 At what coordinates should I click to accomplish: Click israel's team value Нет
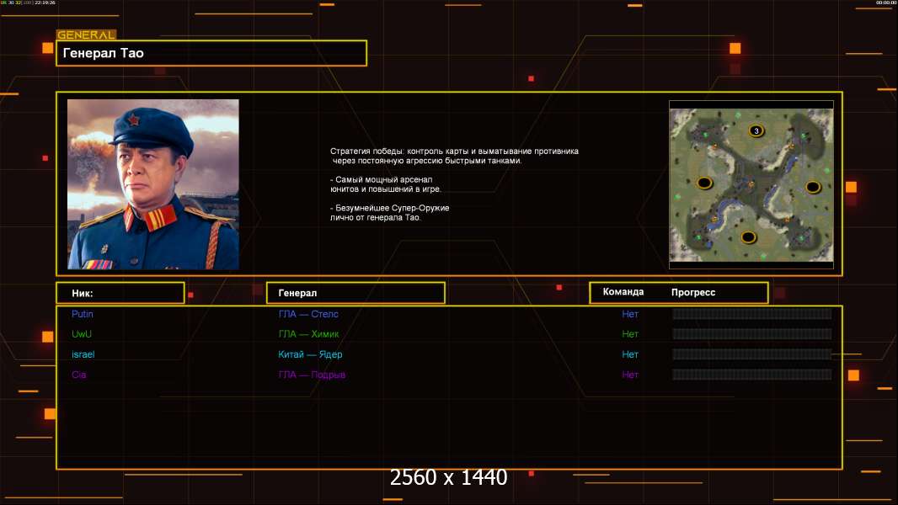(630, 354)
